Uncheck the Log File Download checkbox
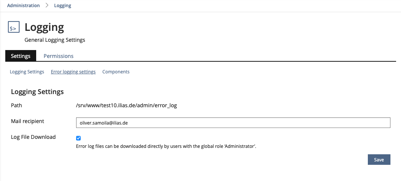The image size is (401, 181). coord(78,138)
